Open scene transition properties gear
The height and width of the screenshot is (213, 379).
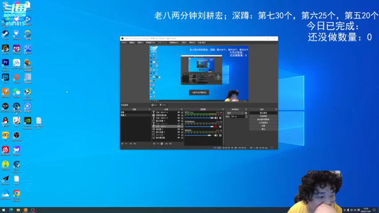point(246,113)
